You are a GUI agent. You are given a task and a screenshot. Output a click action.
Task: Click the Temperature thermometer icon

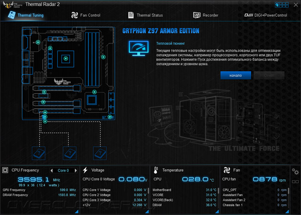point(156,170)
